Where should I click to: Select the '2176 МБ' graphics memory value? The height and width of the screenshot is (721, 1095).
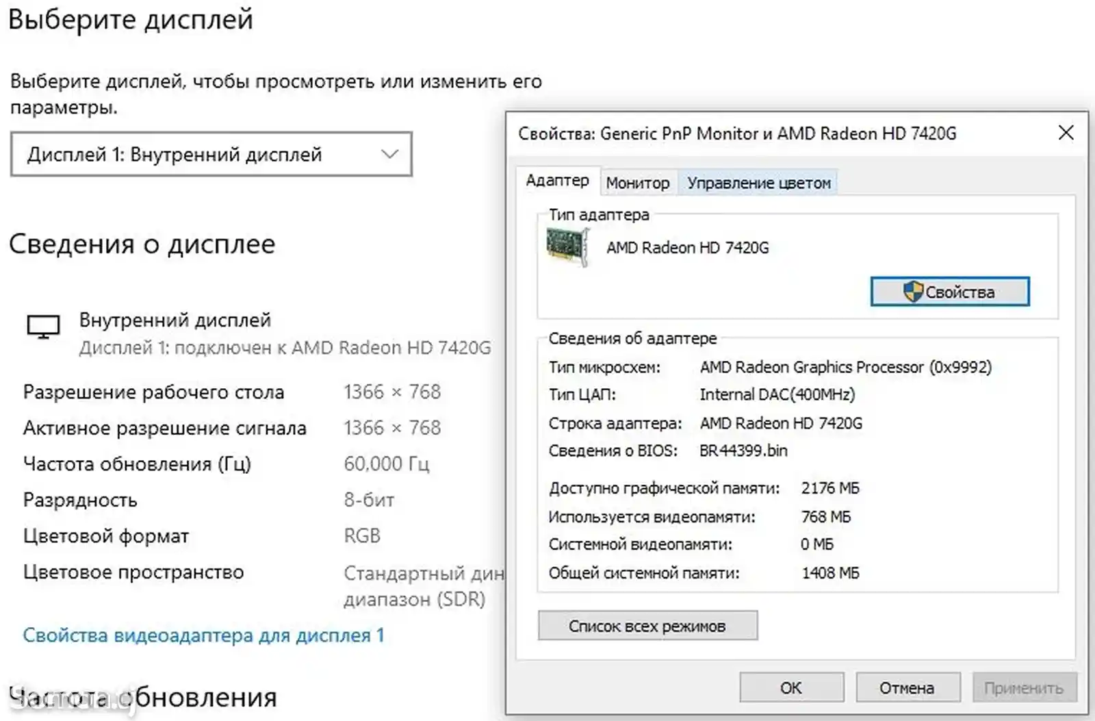(830, 488)
